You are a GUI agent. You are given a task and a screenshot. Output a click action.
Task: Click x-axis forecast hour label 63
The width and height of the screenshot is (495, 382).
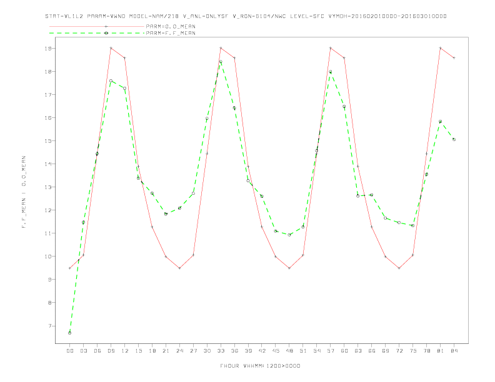point(358,351)
